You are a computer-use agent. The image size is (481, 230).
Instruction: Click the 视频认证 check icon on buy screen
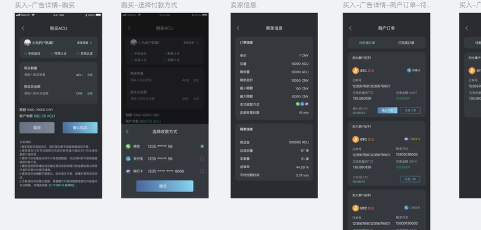(52, 53)
